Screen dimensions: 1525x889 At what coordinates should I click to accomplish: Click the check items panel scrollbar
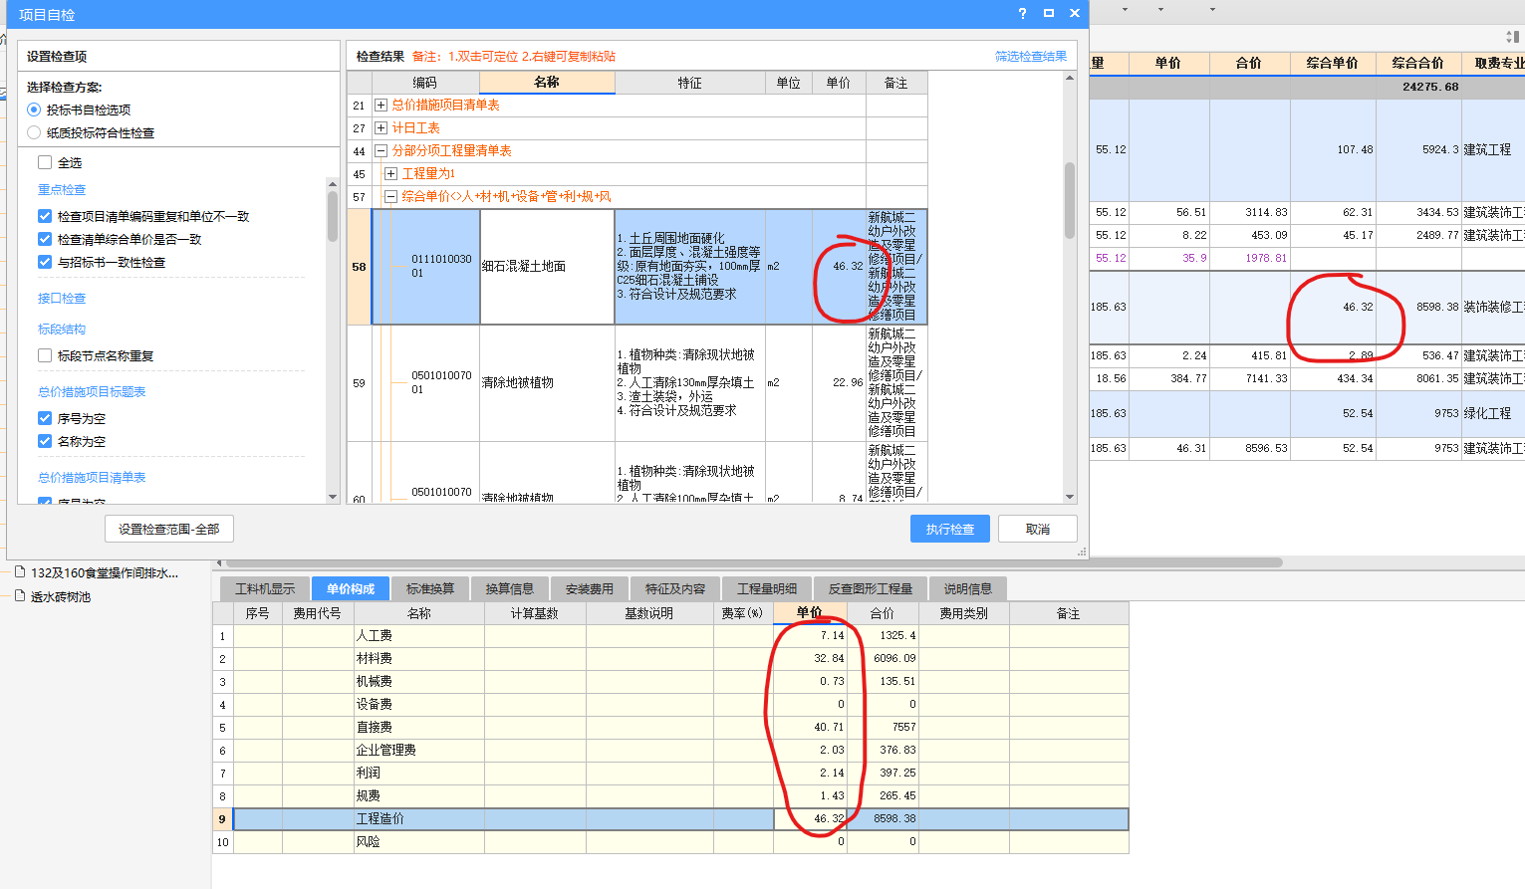coord(333,216)
